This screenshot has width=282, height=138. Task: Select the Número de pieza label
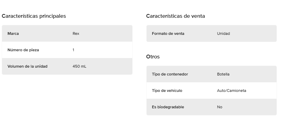pyautogui.click(x=23, y=50)
